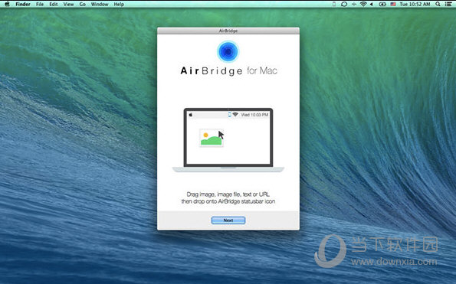Click the Wi-Fi status icon
The image size is (456, 284).
[363, 4]
